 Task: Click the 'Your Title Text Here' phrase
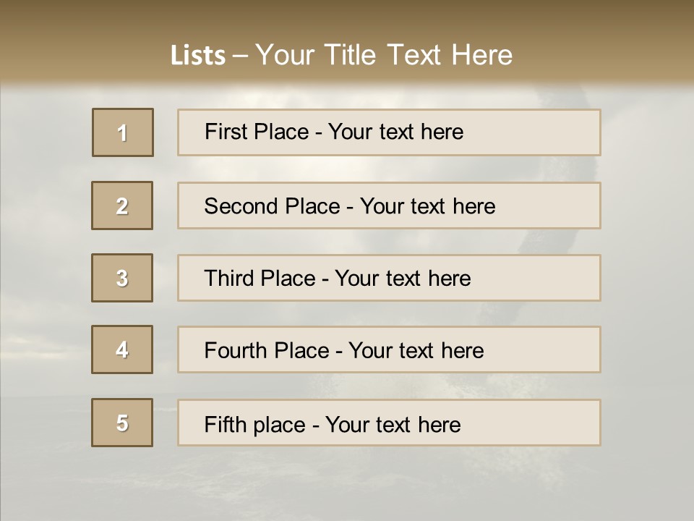384,54
